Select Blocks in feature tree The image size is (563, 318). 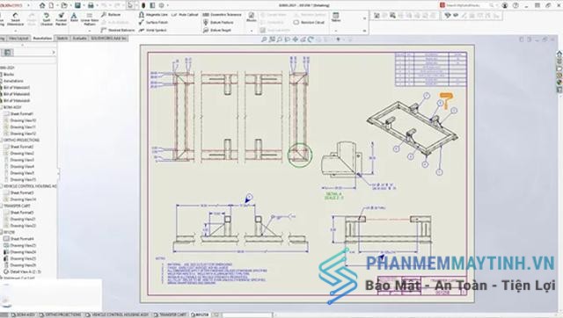(9, 74)
